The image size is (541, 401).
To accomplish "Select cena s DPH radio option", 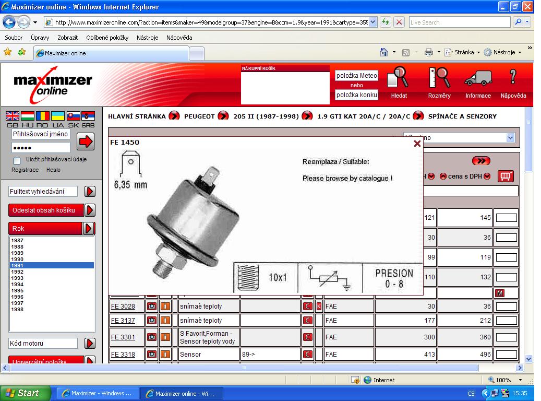I will point(443,176).
